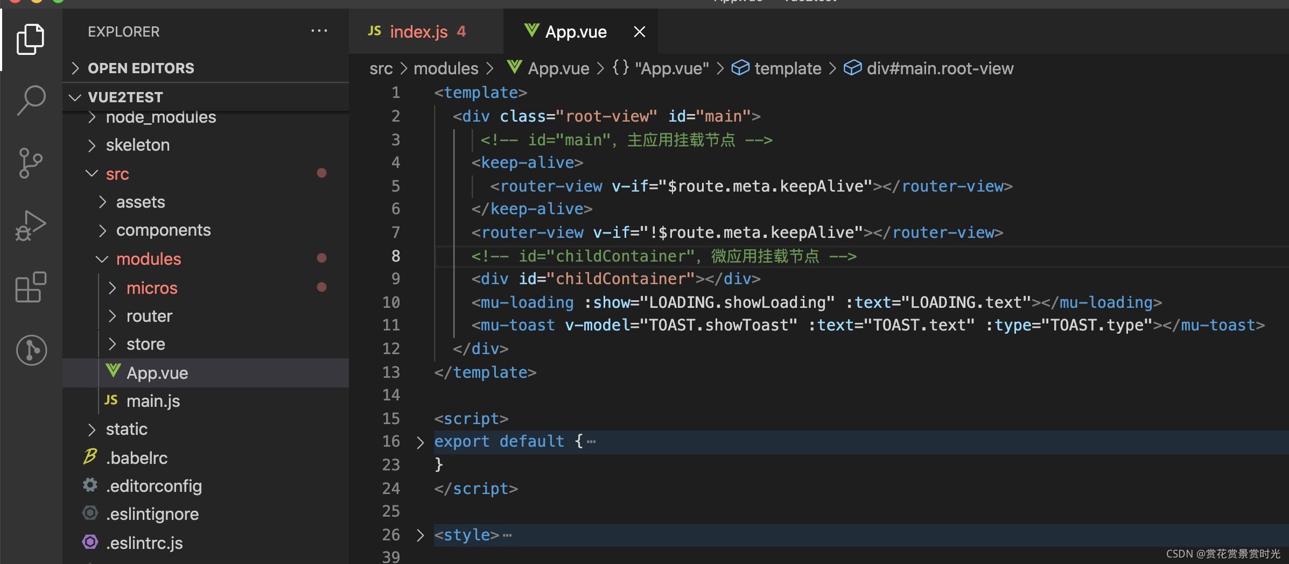1289x564 pixels.
Task: Select the App.vue editor tab
Action: tap(580, 31)
